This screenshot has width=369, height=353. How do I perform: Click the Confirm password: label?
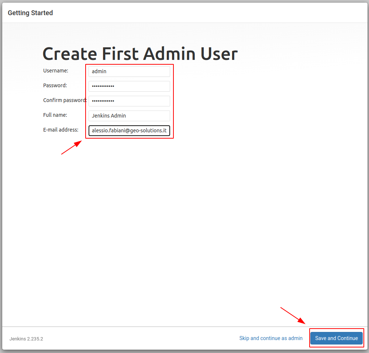pyautogui.click(x=65, y=100)
